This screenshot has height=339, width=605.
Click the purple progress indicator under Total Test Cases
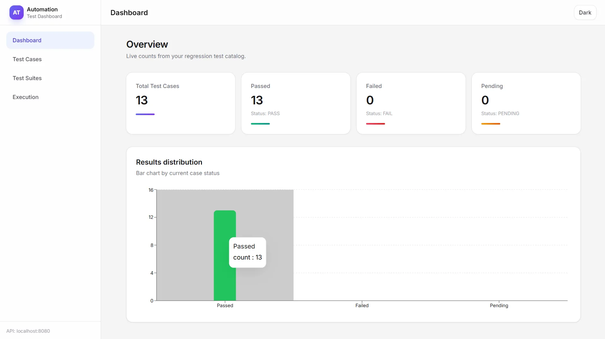pyautogui.click(x=145, y=114)
